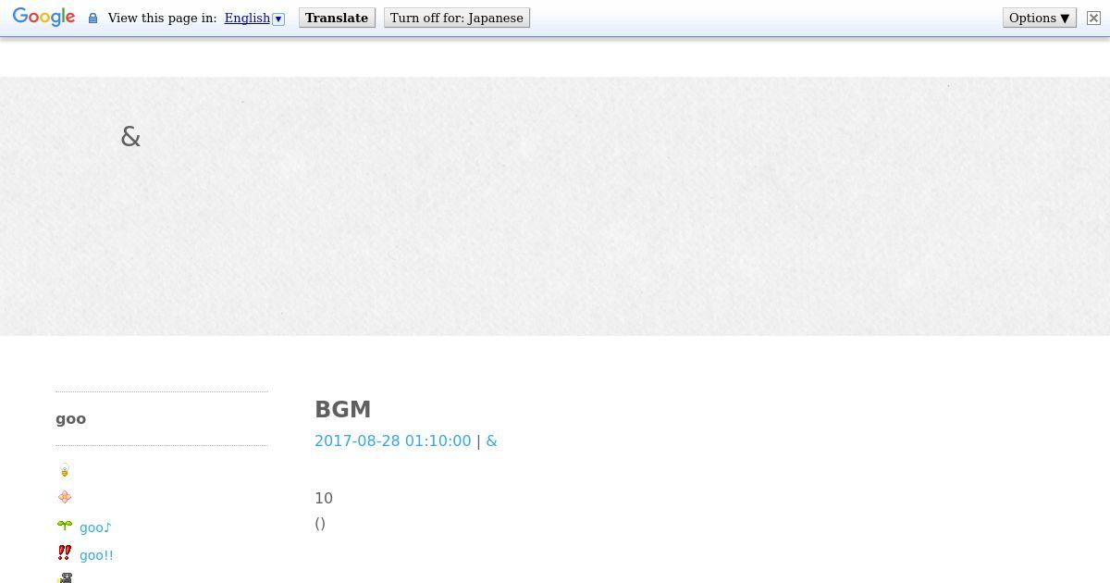Click the movie camera icon in sidebar
The height and width of the screenshot is (583, 1110).
64,577
